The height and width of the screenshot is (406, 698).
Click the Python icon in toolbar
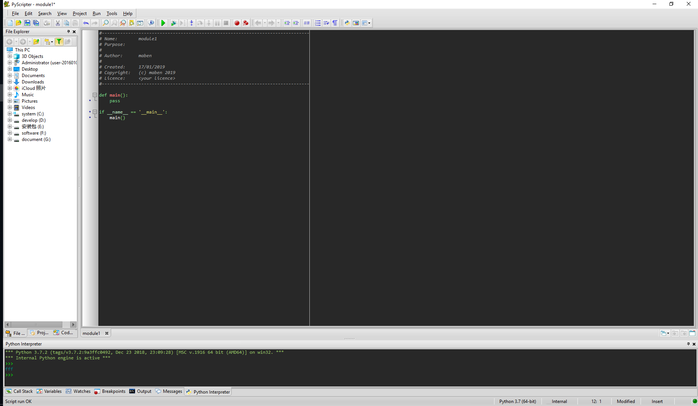(347, 23)
